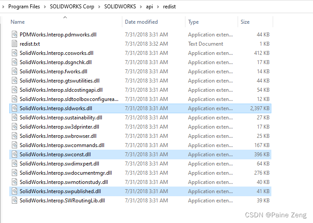313x223 pixels.
Task: Click the redist breadcrumb segment
Action: point(169,7)
